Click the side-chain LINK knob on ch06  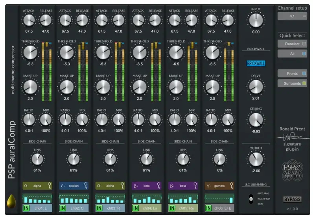219,159
